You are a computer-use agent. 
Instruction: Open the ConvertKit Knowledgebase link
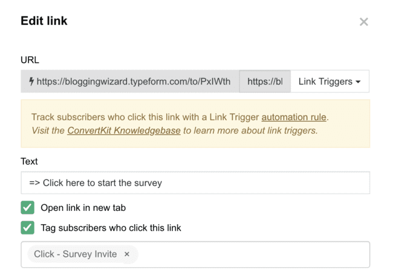click(x=124, y=130)
